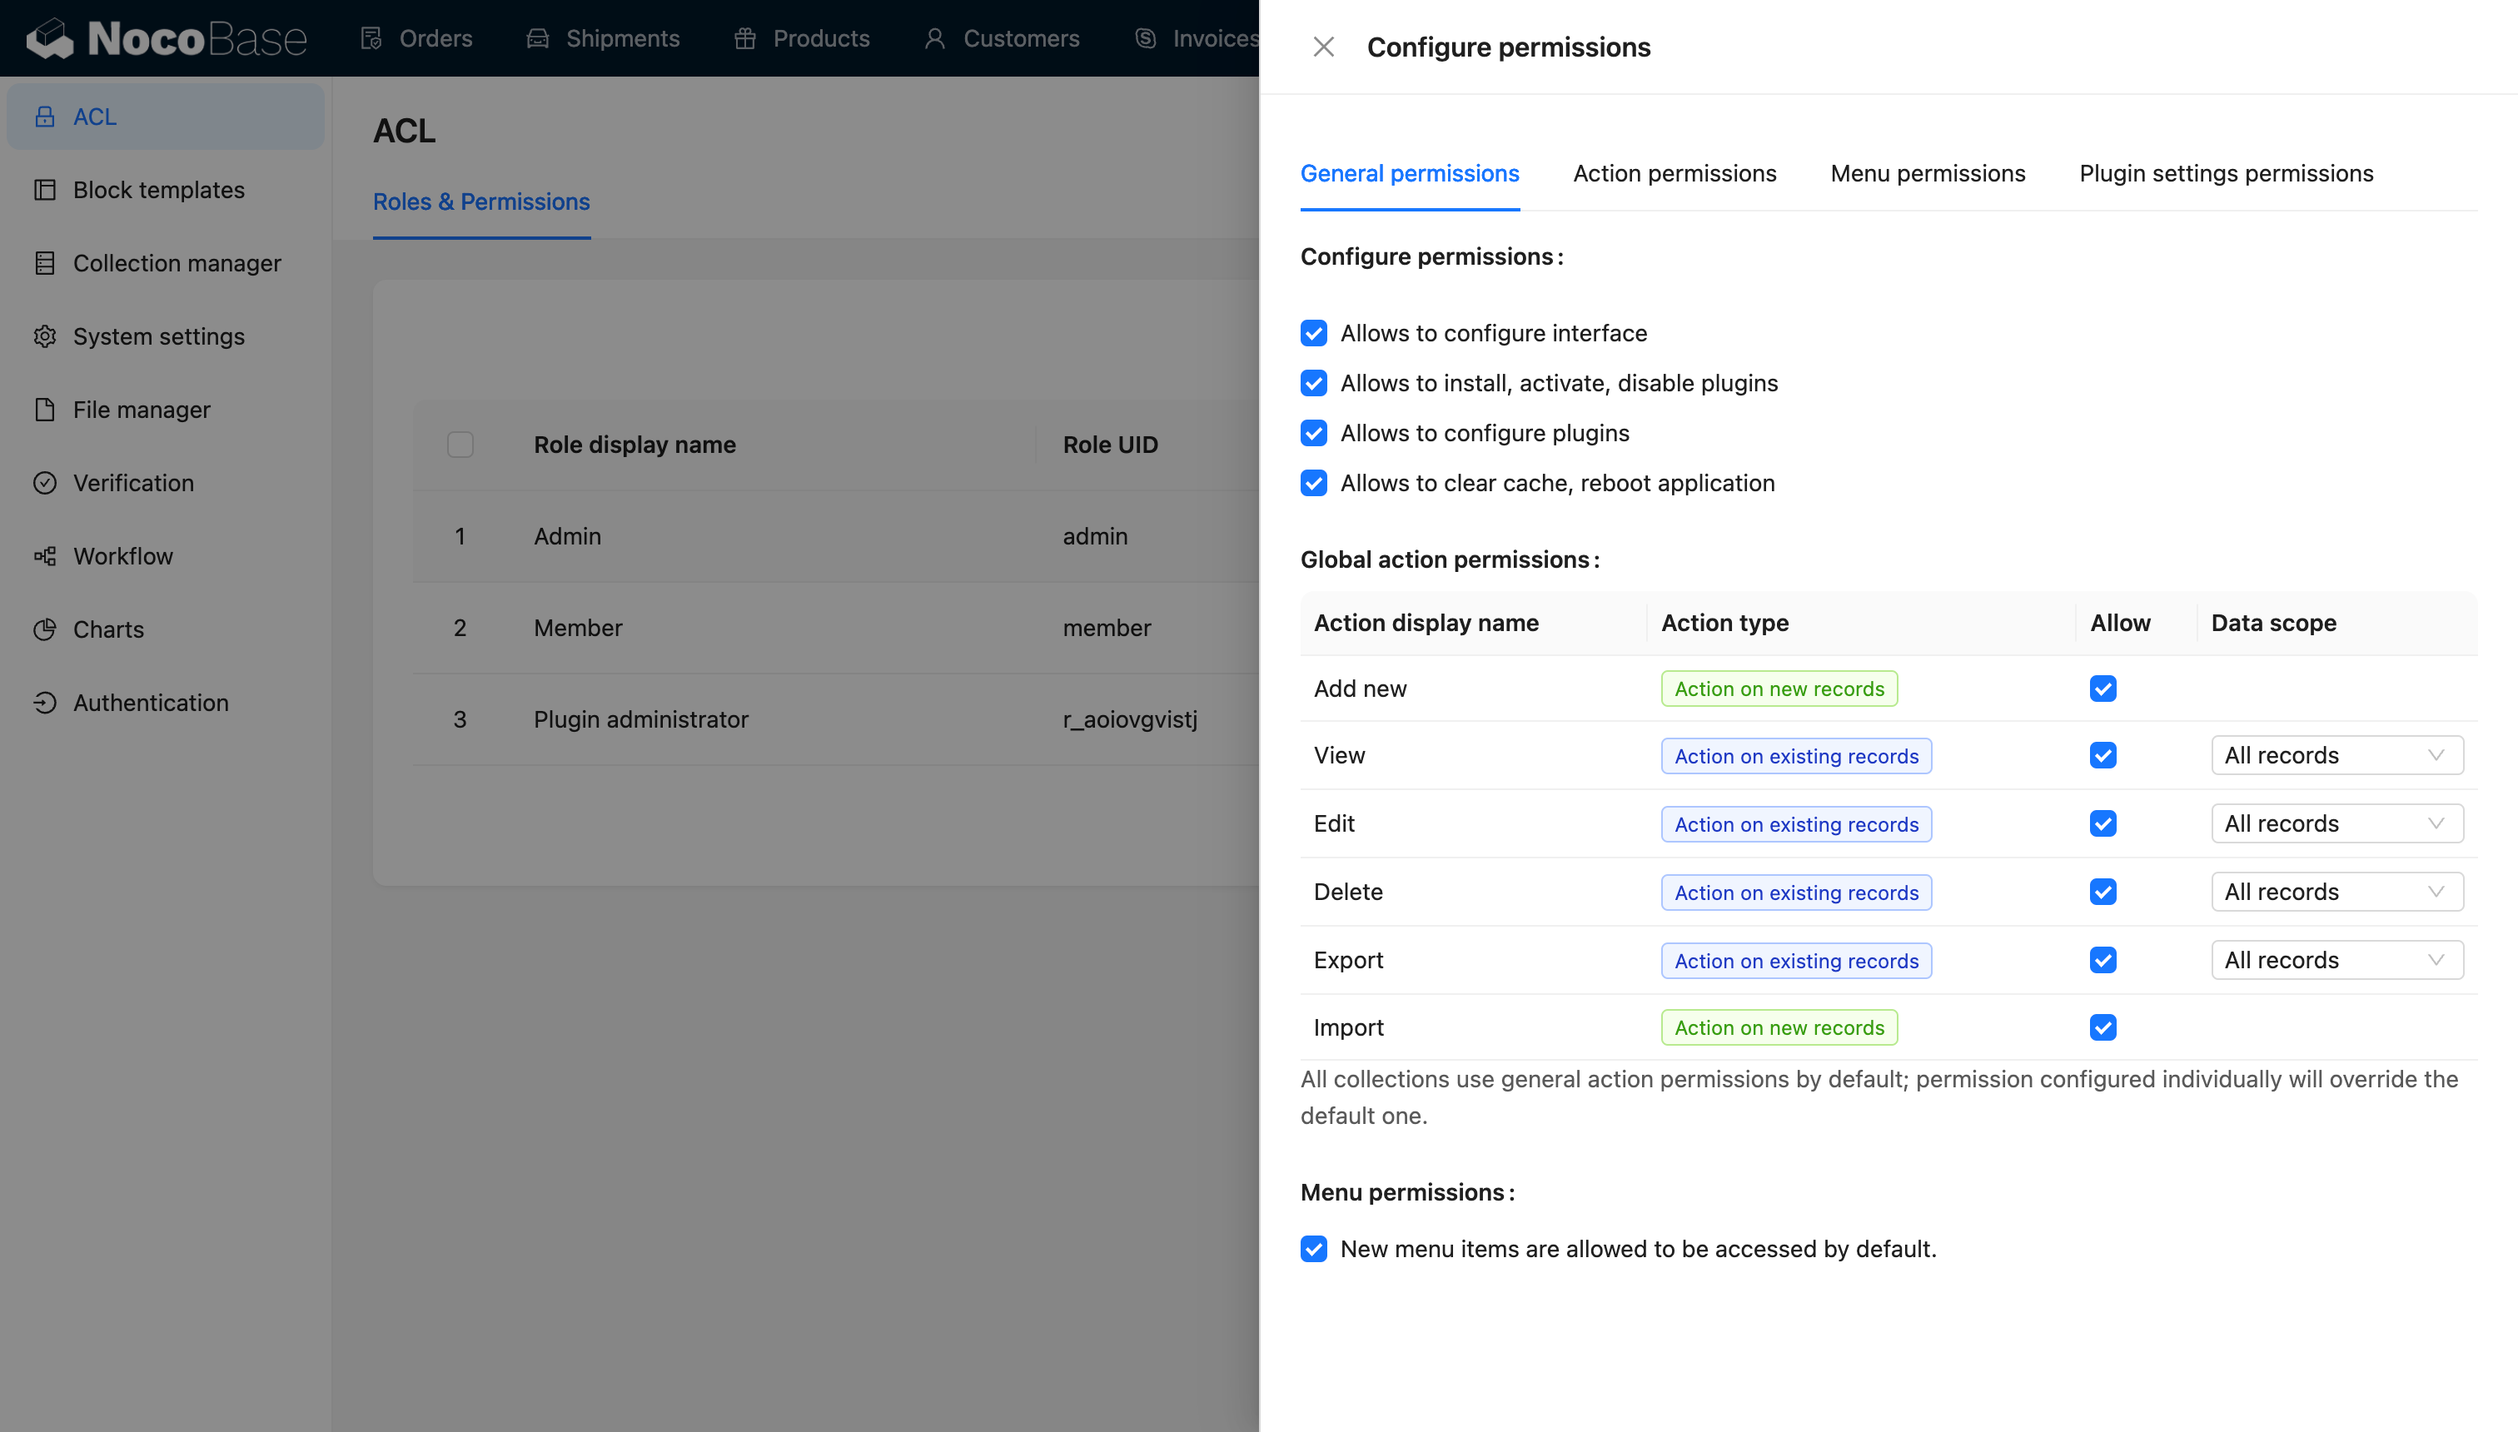Open View data scope dropdown
This screenshot has height=1432, width=2518.
pos(2336,755)
